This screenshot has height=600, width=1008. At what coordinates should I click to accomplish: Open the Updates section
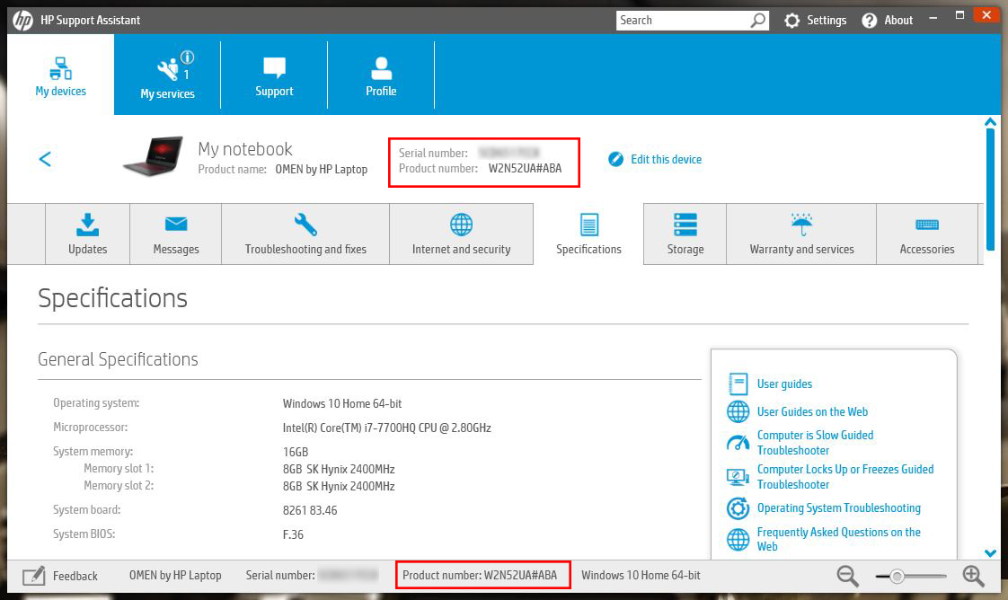(87, 234)
